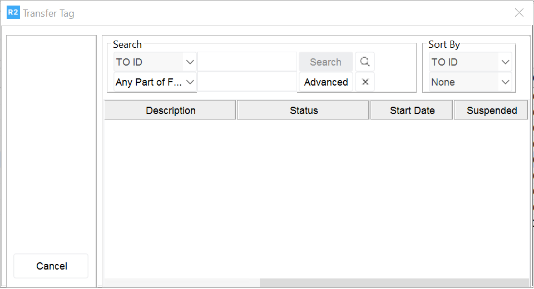Open the TO ID search field dropdown
This screenshot has height=289, width=534.
coord(155,62)
